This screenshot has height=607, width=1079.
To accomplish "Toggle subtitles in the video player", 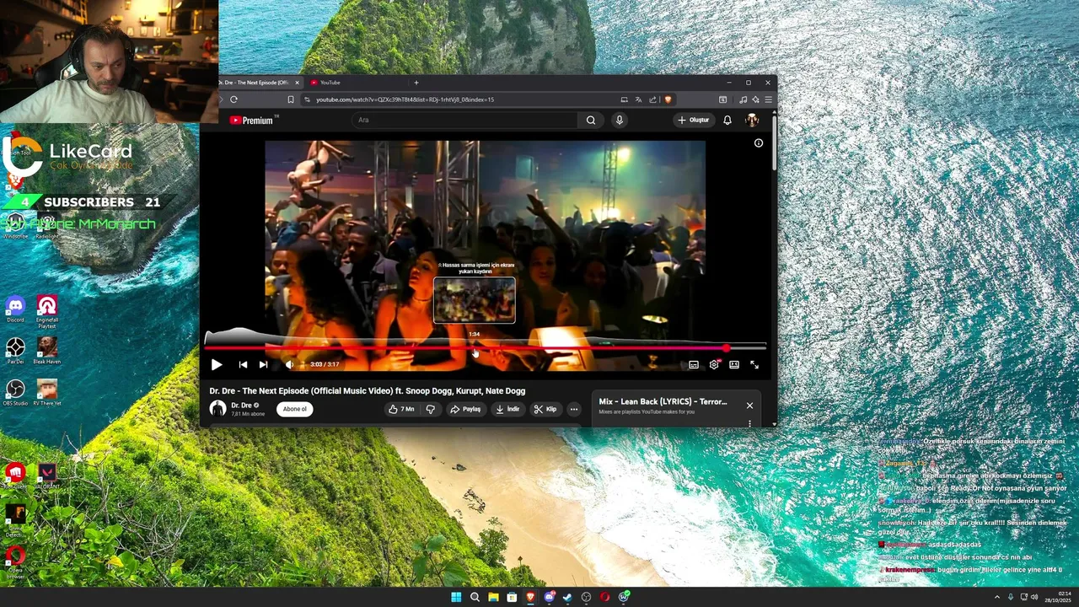I will tap(694, 364).
